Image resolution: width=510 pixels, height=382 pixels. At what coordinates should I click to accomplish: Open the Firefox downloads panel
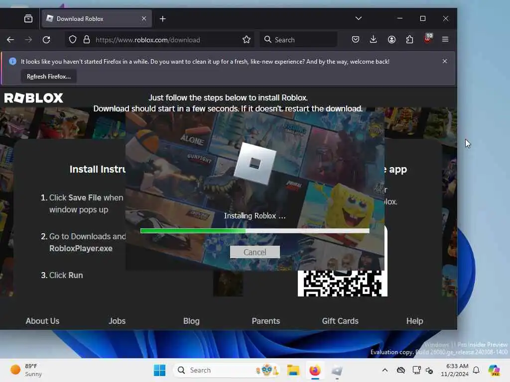(374, 40)
